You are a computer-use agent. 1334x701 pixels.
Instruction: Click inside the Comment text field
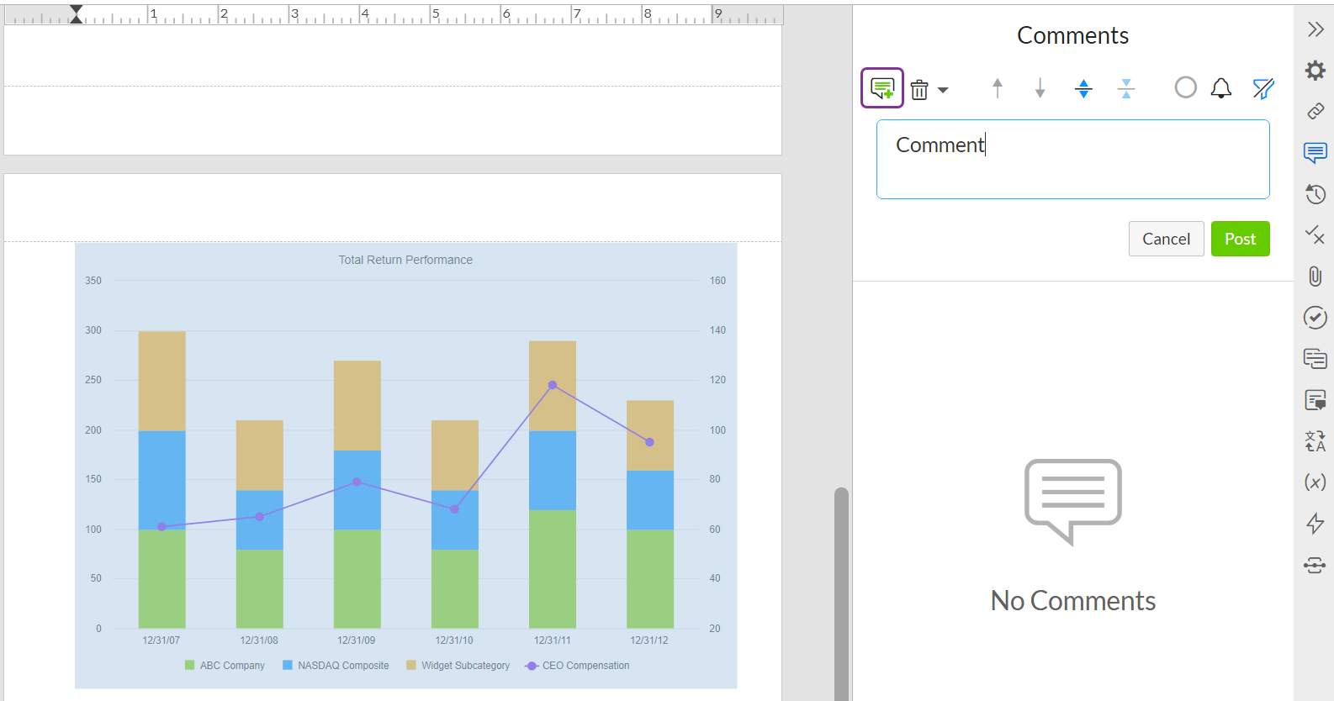pos(1073,160)
